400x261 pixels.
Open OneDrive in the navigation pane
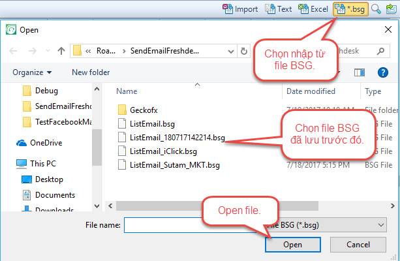(39, 143)
